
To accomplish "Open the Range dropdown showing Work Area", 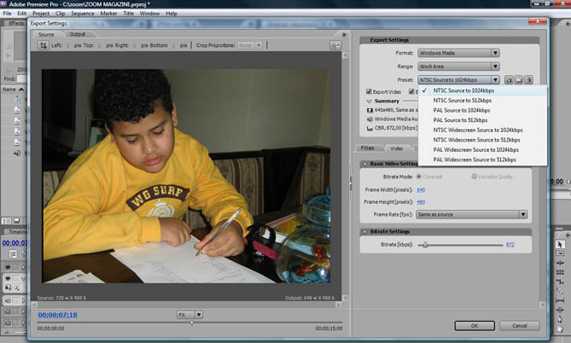I will coord(458,66).
